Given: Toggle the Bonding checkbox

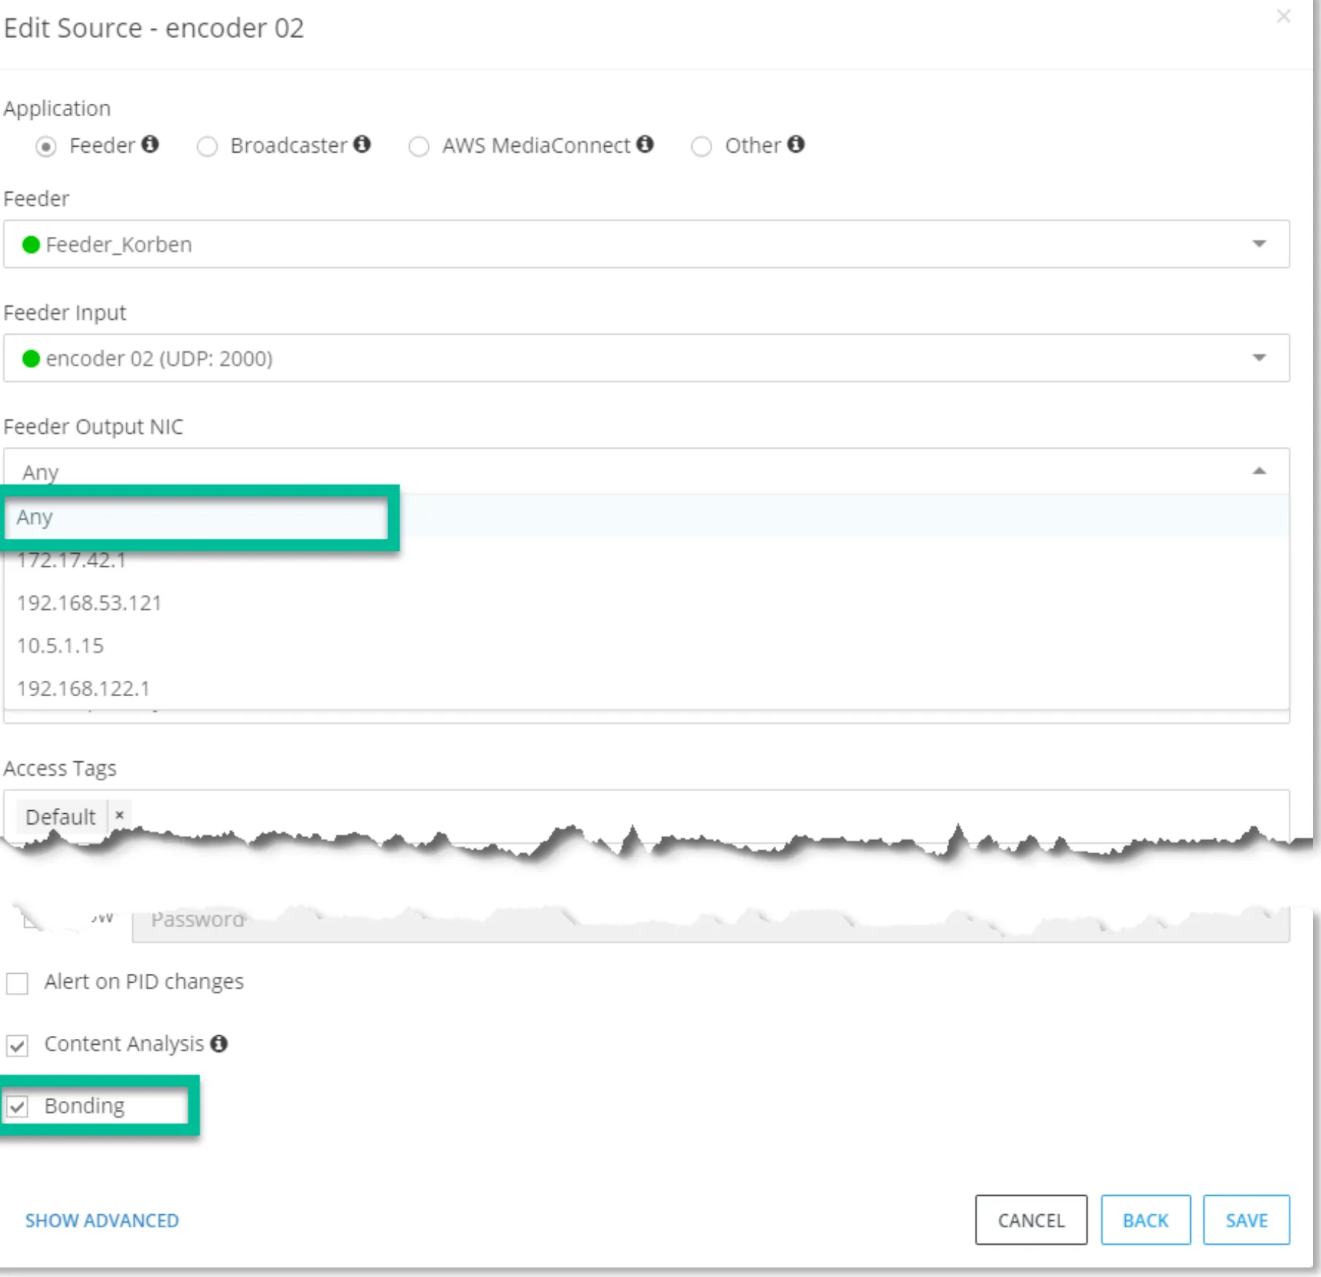Looking at the screenshot, I should (18, 1108).
